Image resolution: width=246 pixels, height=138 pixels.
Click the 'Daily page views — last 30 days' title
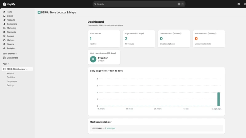click(106, 71)
